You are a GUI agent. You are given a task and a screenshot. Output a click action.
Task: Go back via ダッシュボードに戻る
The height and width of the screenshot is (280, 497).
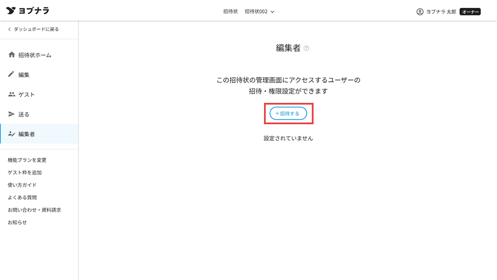click(33, 29)
